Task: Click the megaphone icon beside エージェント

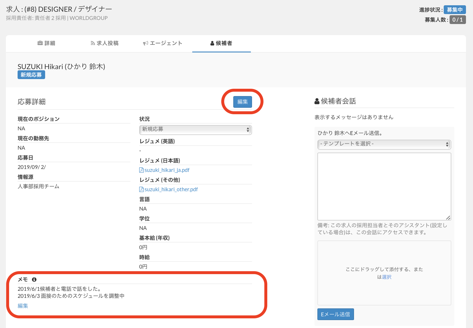Action: [145, 43]
